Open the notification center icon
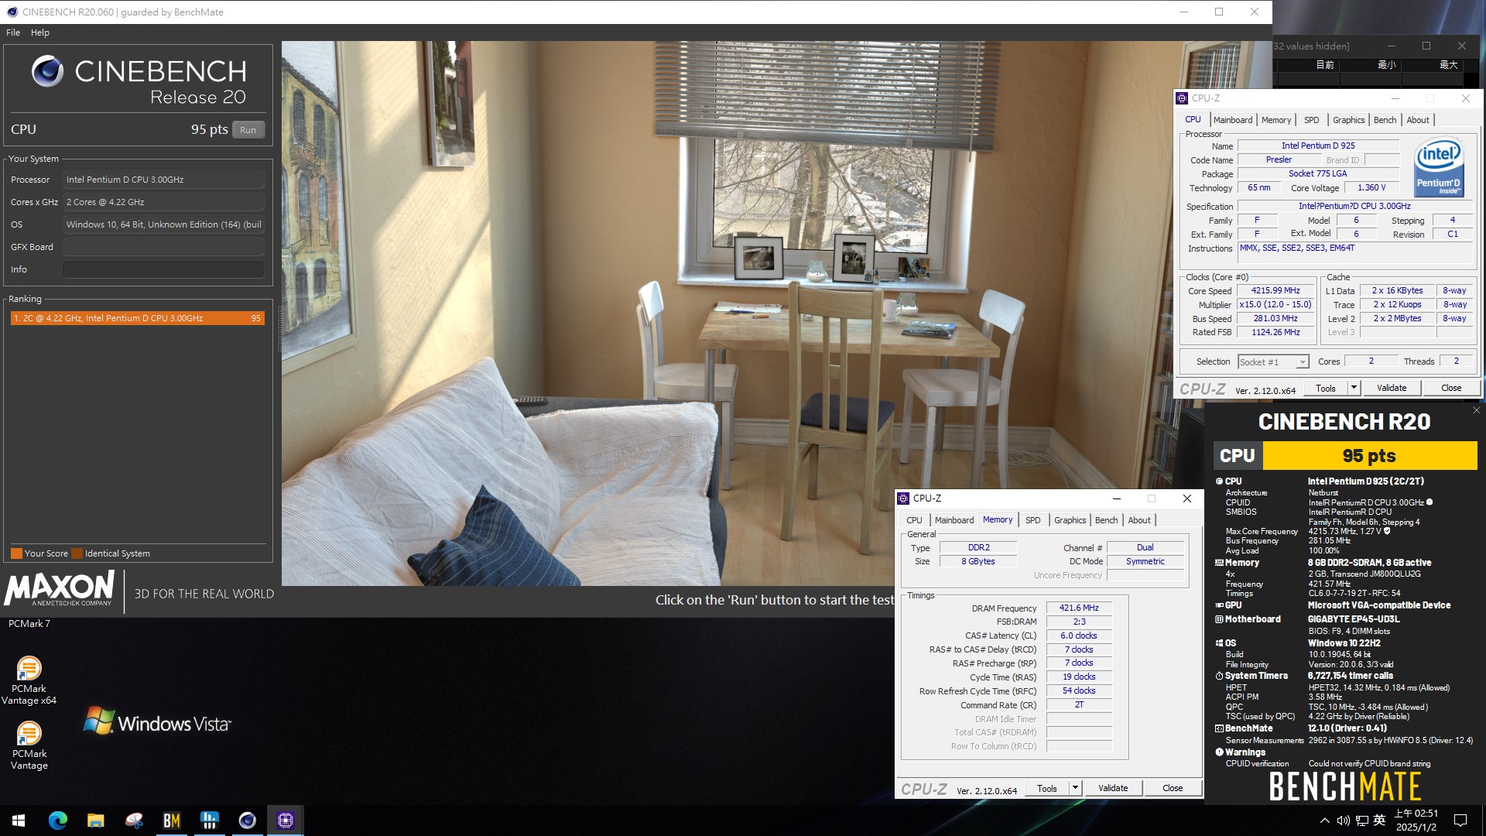The image size is (1486, 836). 1460,821
